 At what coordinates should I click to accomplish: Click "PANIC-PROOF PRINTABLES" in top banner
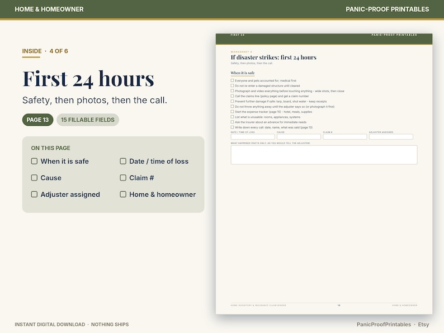388,9
